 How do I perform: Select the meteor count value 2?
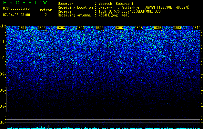coord(46,15)
